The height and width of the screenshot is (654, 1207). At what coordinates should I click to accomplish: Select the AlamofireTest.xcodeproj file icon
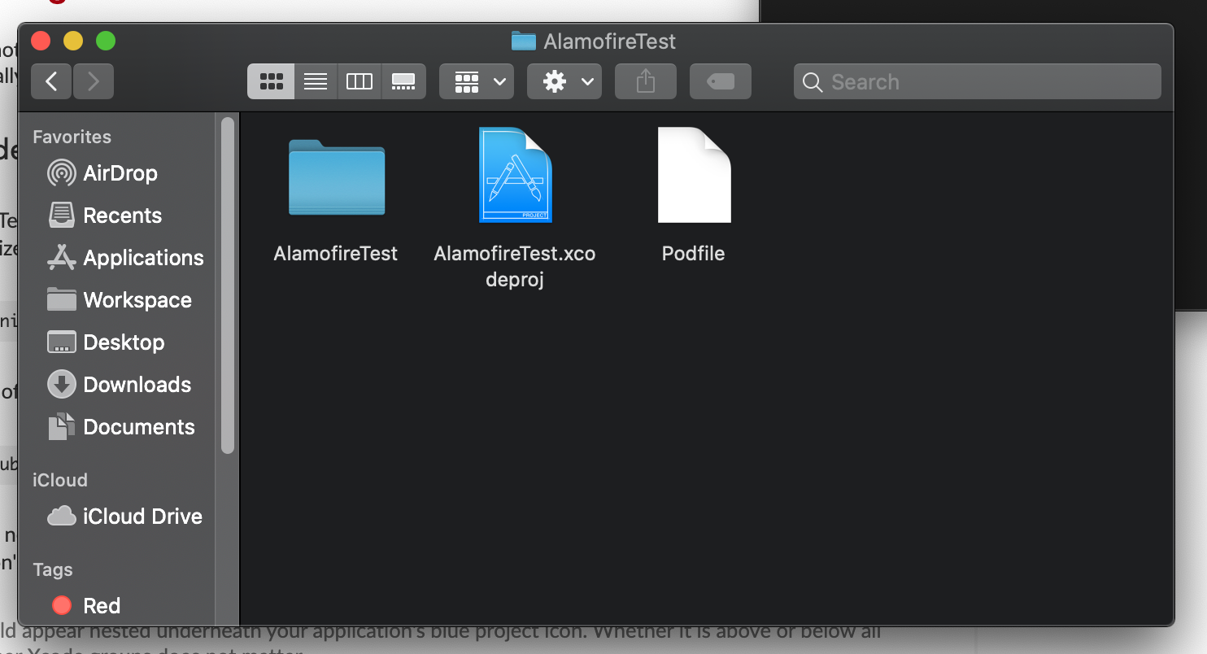click(515, 174)
